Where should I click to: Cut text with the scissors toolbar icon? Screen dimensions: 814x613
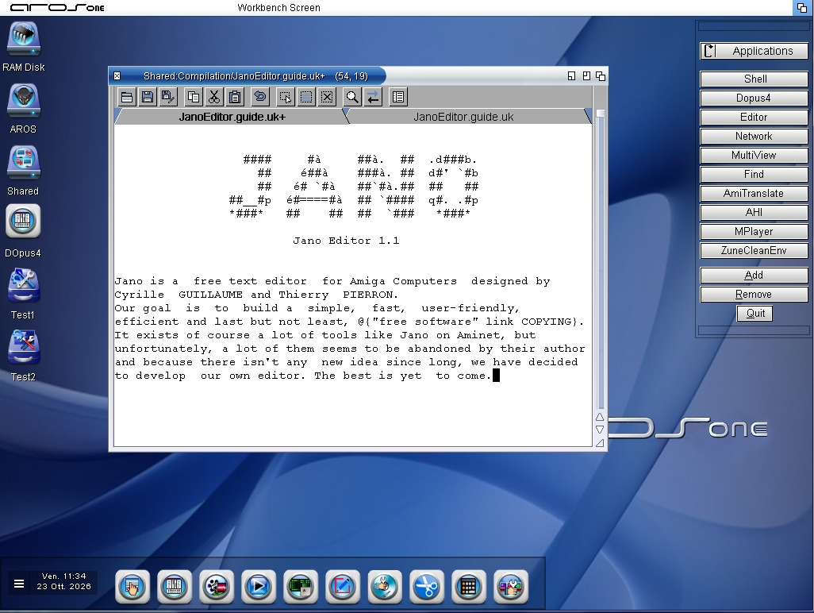214,97
